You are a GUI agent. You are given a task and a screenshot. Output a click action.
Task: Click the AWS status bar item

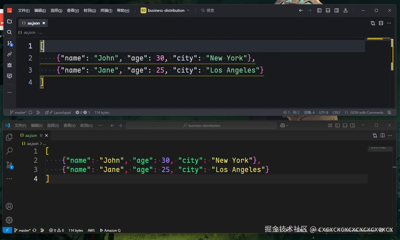tap(91, 230)
